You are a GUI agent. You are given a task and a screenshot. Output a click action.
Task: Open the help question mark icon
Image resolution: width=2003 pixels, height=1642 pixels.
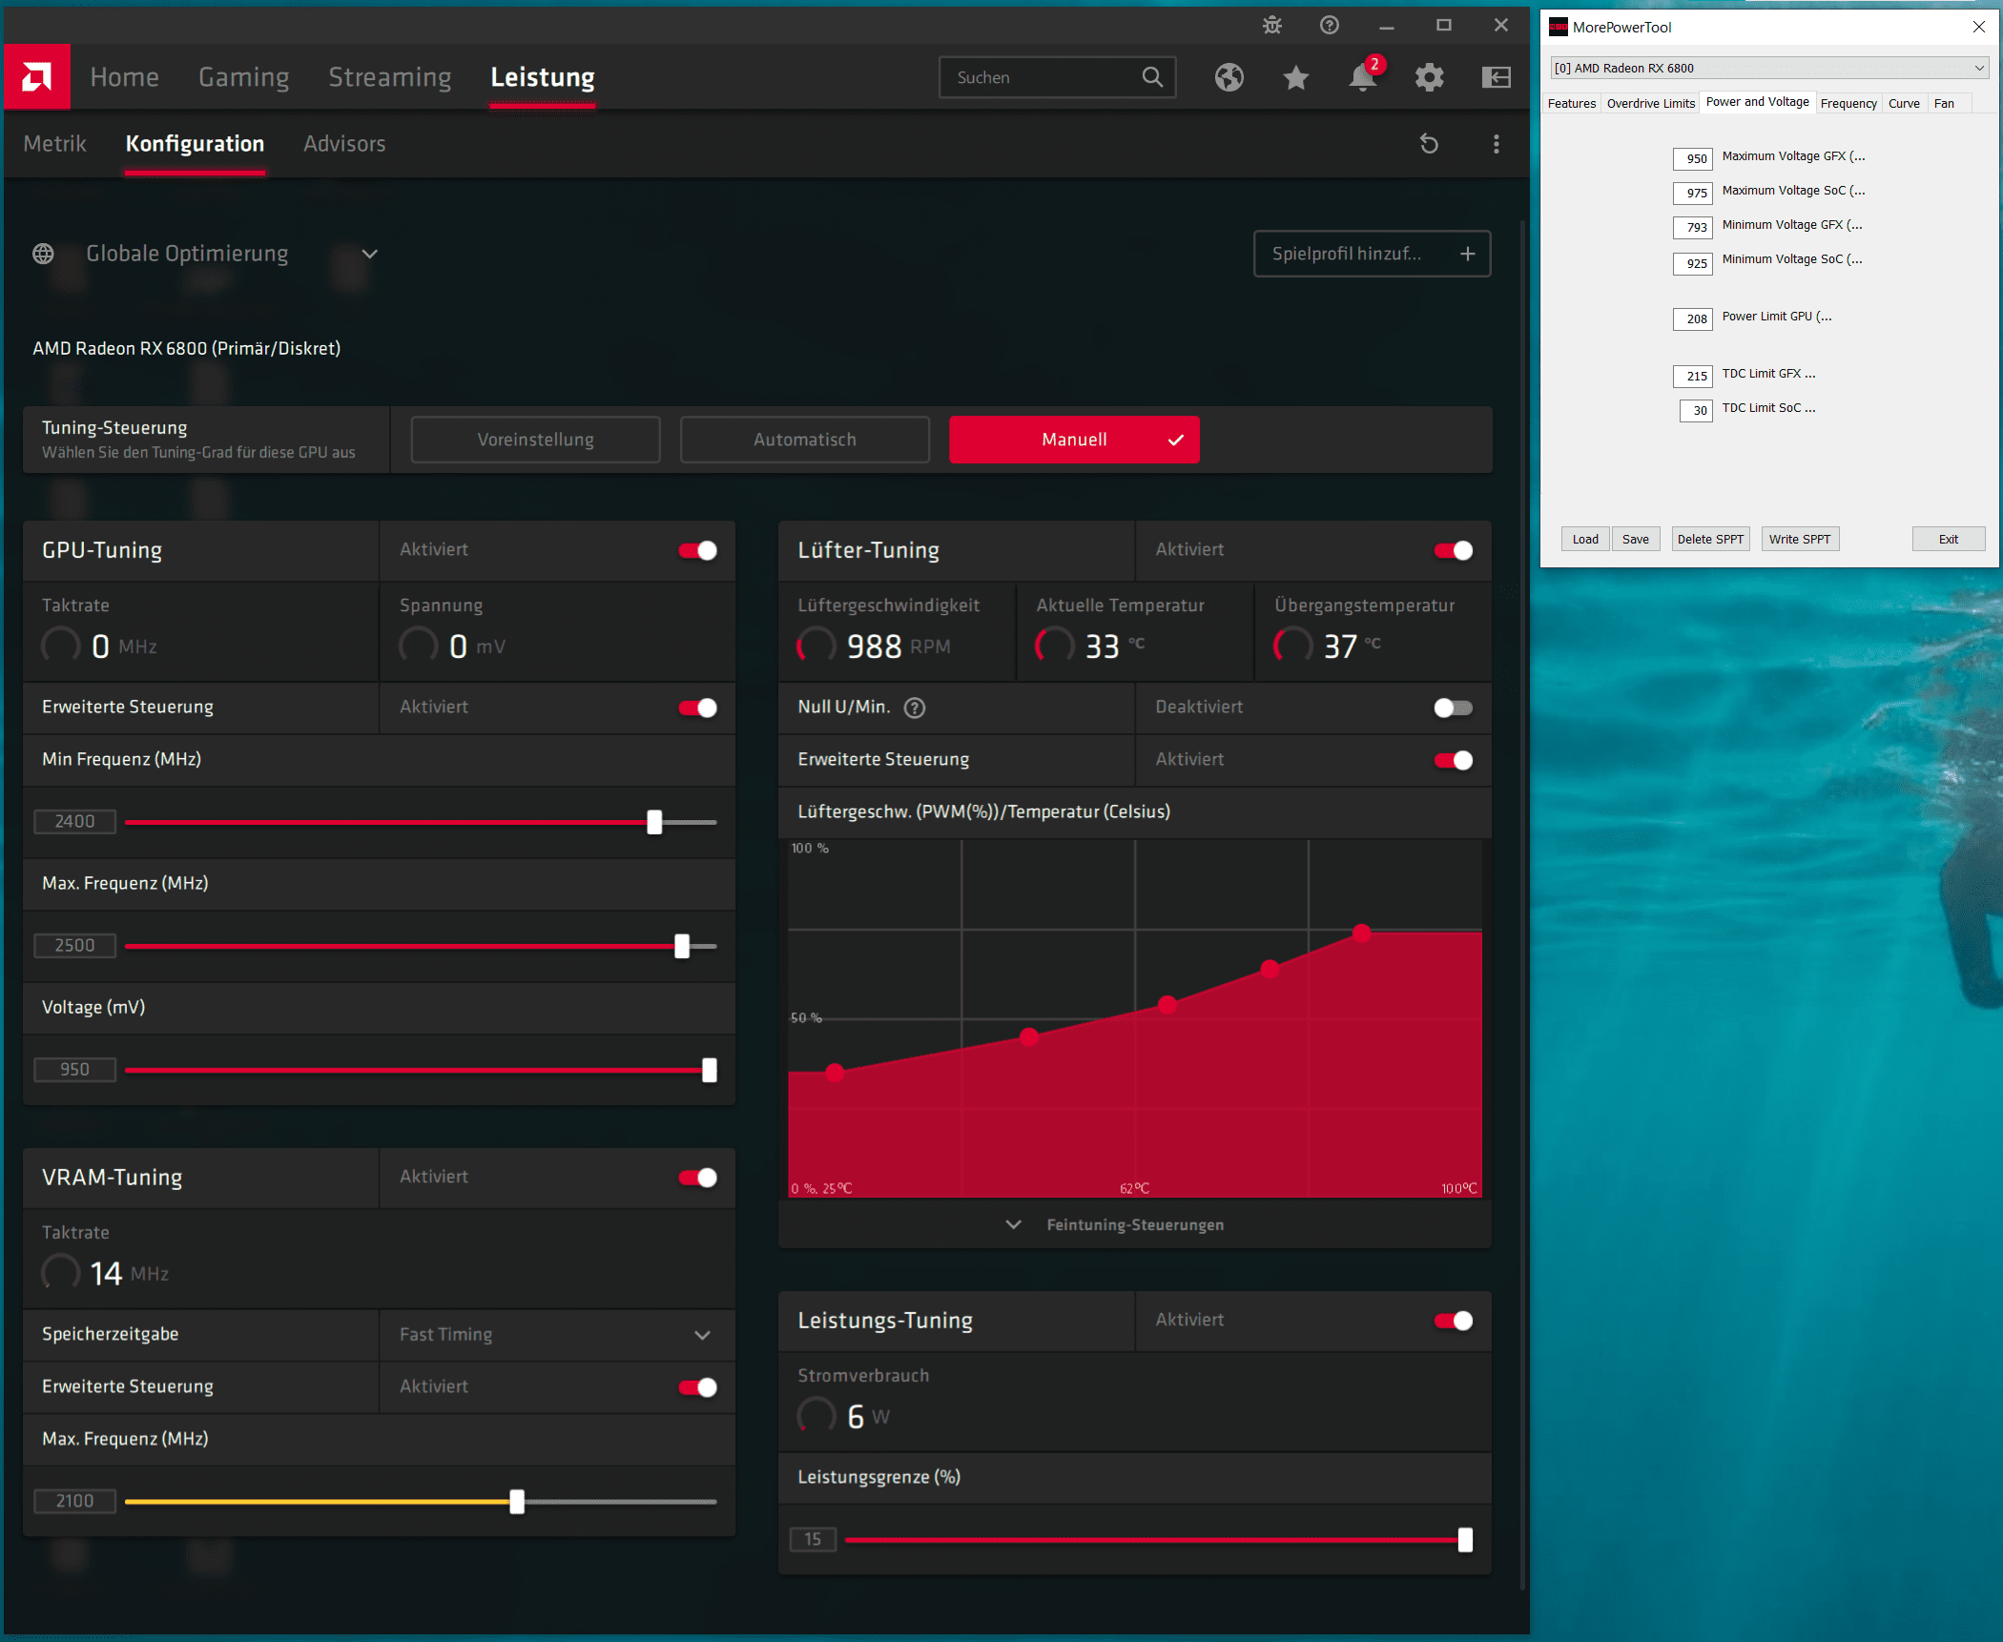(x=1330, y=26)
